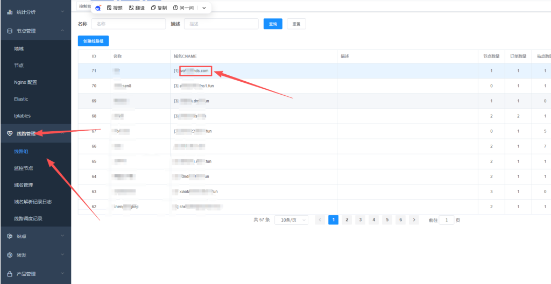This screenshot has width=551, height=284.
Task: Collapse the 节点管理 sidebar section
Action: [62, 31]
